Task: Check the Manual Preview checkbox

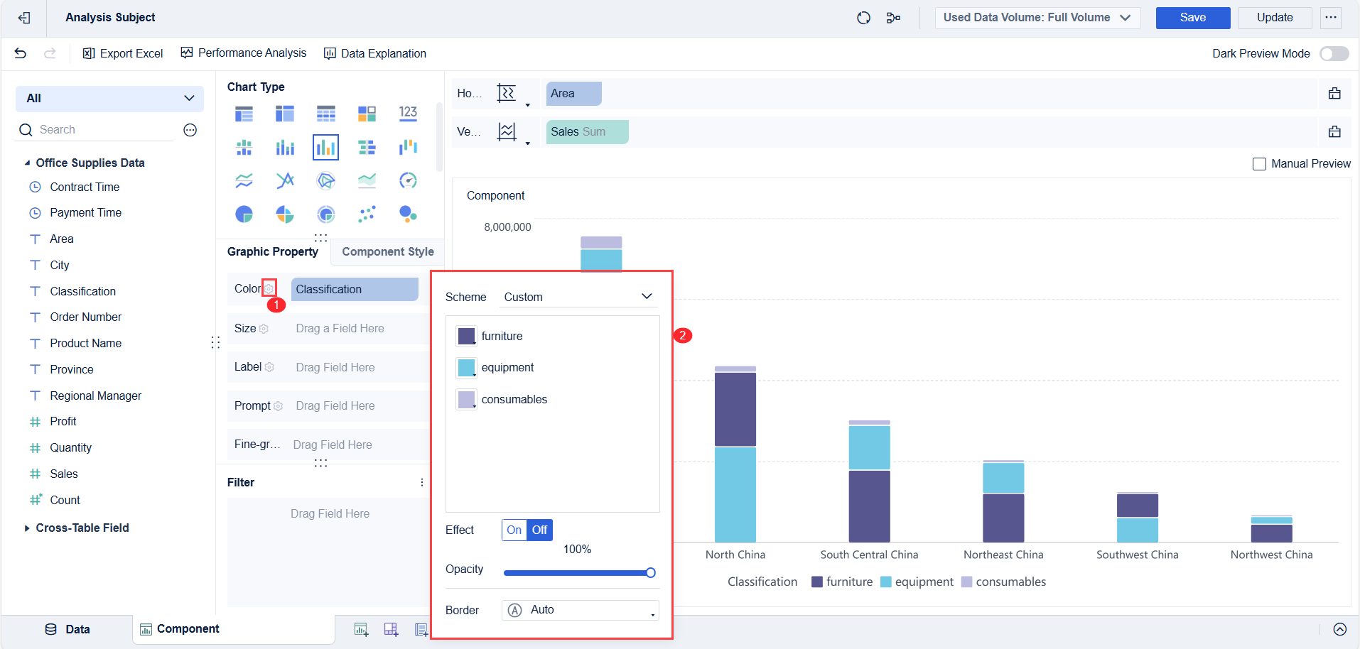Action: [1259, 164]
